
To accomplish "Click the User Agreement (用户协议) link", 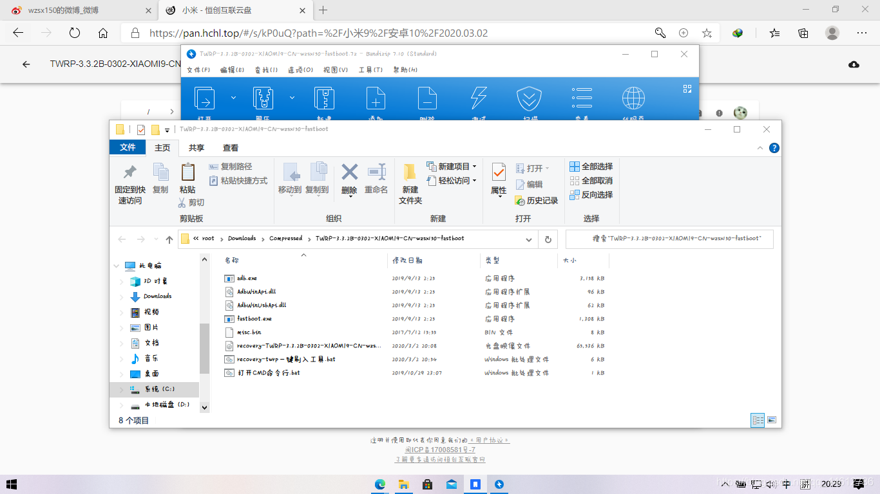I will point(489,441).
